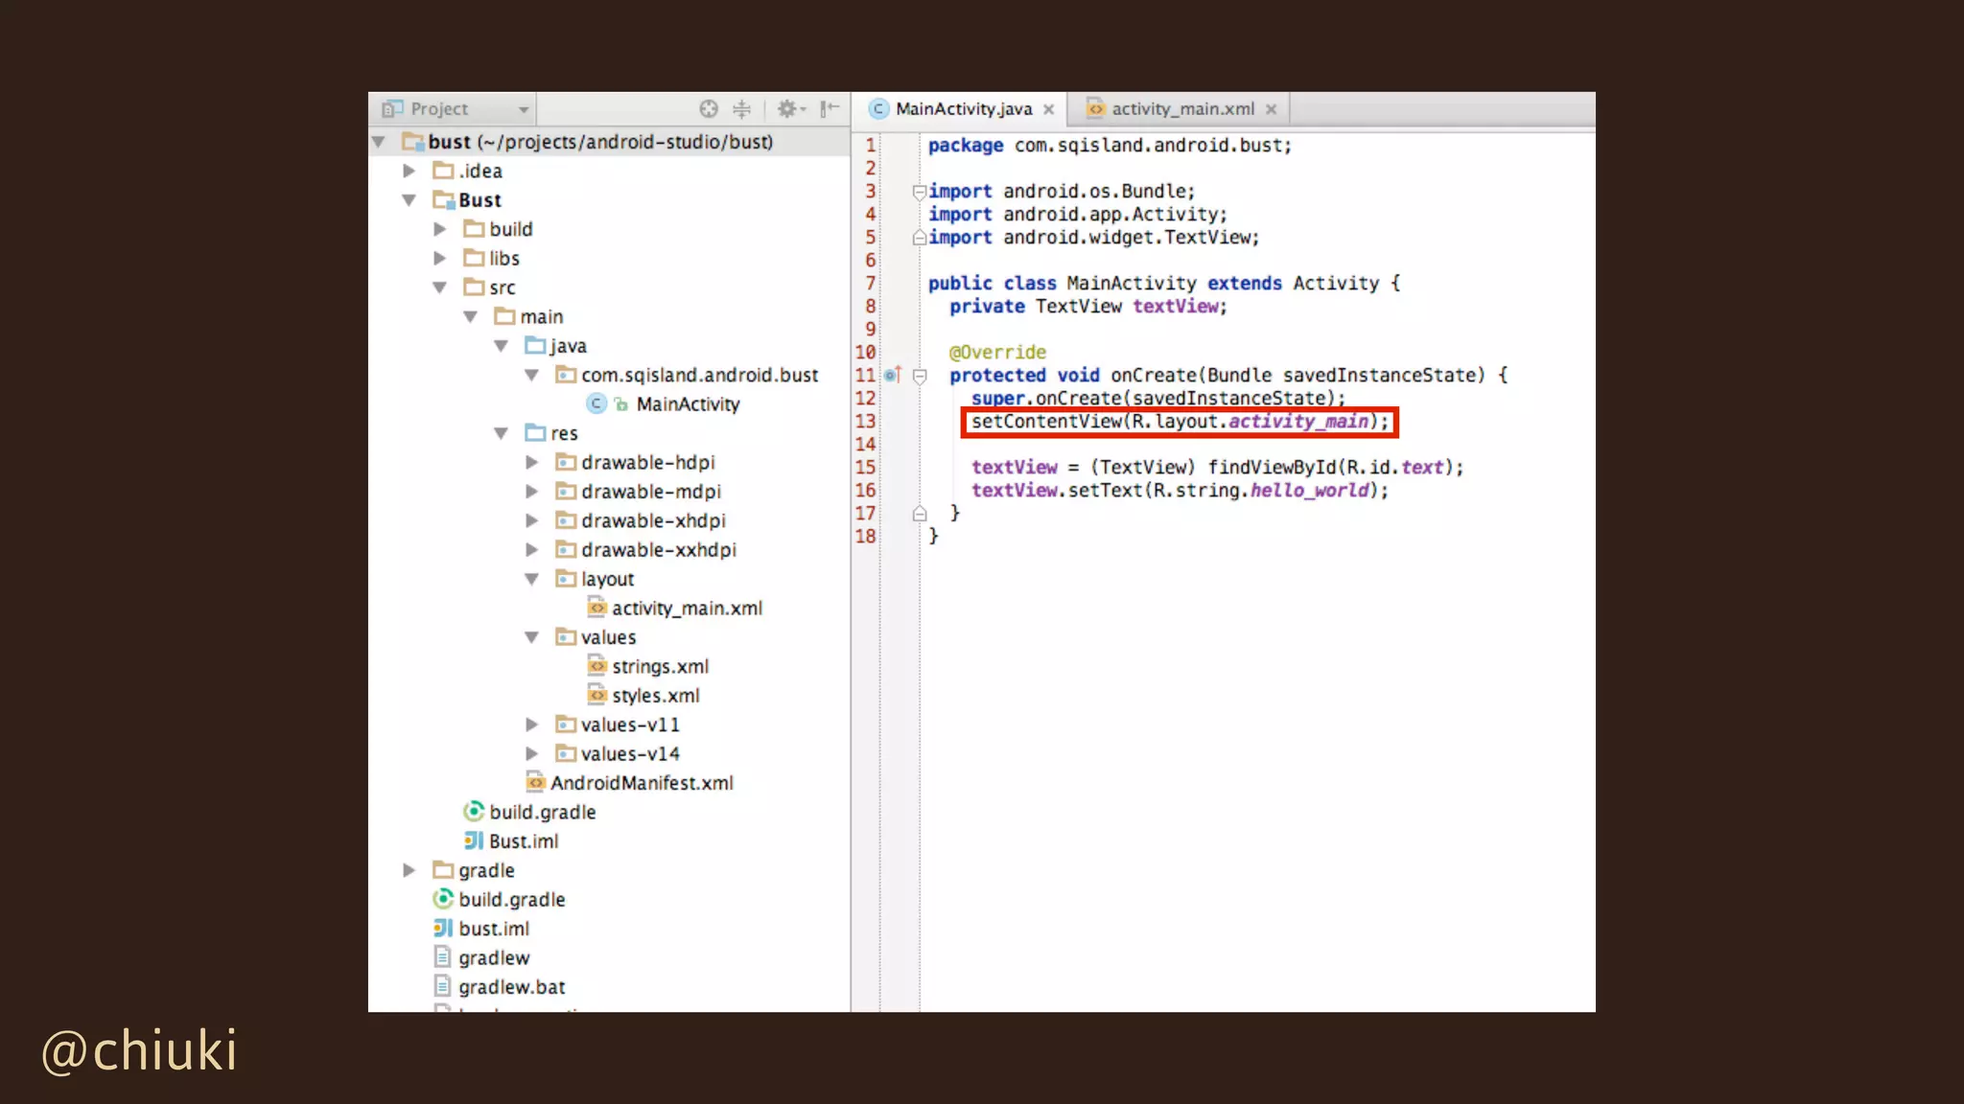
Task: Toggle the import block fold marker on line 3
Action: [919, 192]
